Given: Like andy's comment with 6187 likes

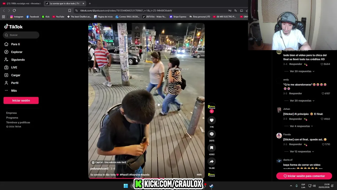Looking at the screenshot, I should (x=323, y=93).
